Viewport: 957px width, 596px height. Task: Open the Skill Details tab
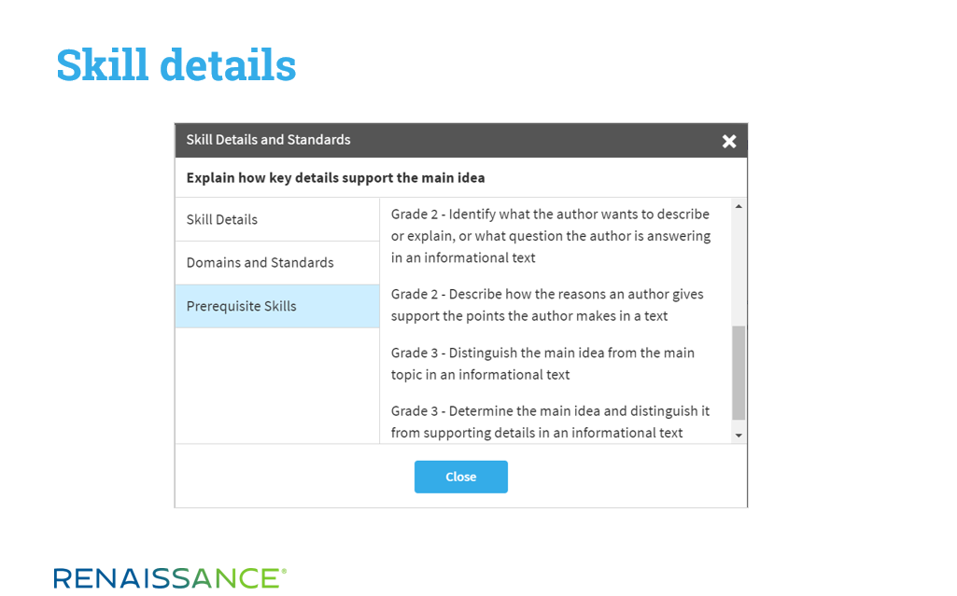(x=277, y=219)
